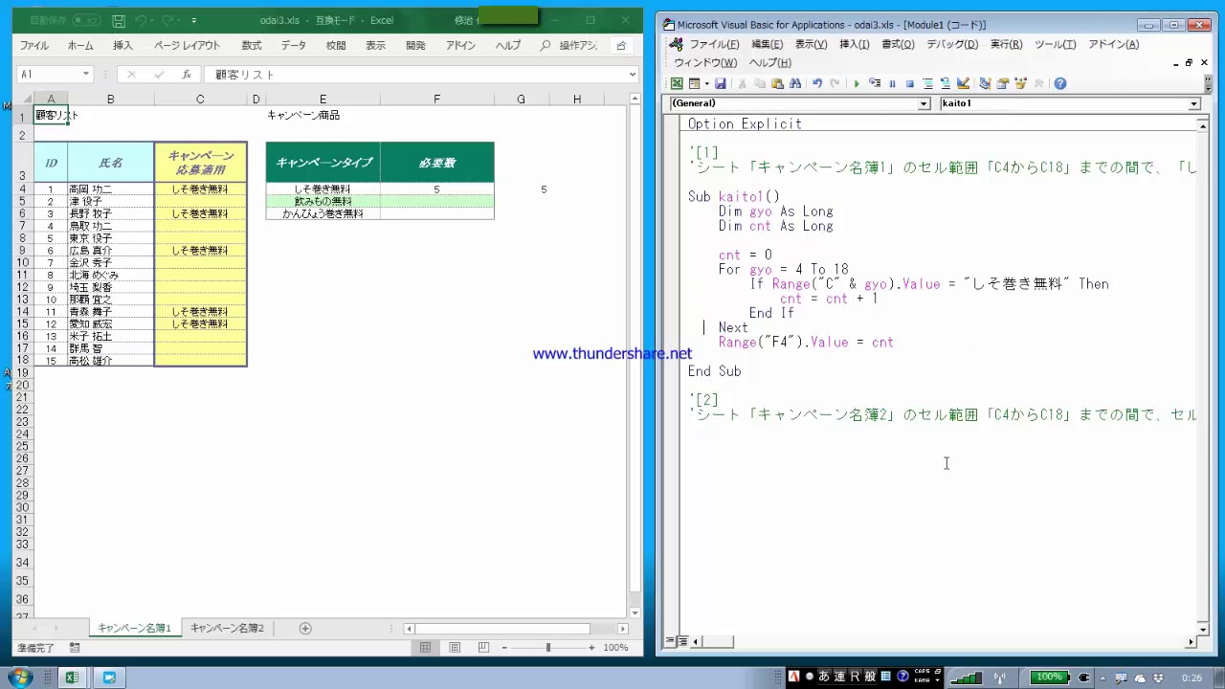Switch to the キャンペーン名簿2 sheet tab
The image size is (1225, 689).
(227, 629)
